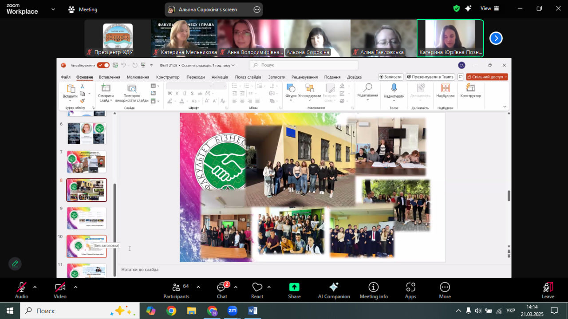This screenshot has height=319, width=568.
Task: Open the Zoom Chat panel
Action: coord(222,287)
